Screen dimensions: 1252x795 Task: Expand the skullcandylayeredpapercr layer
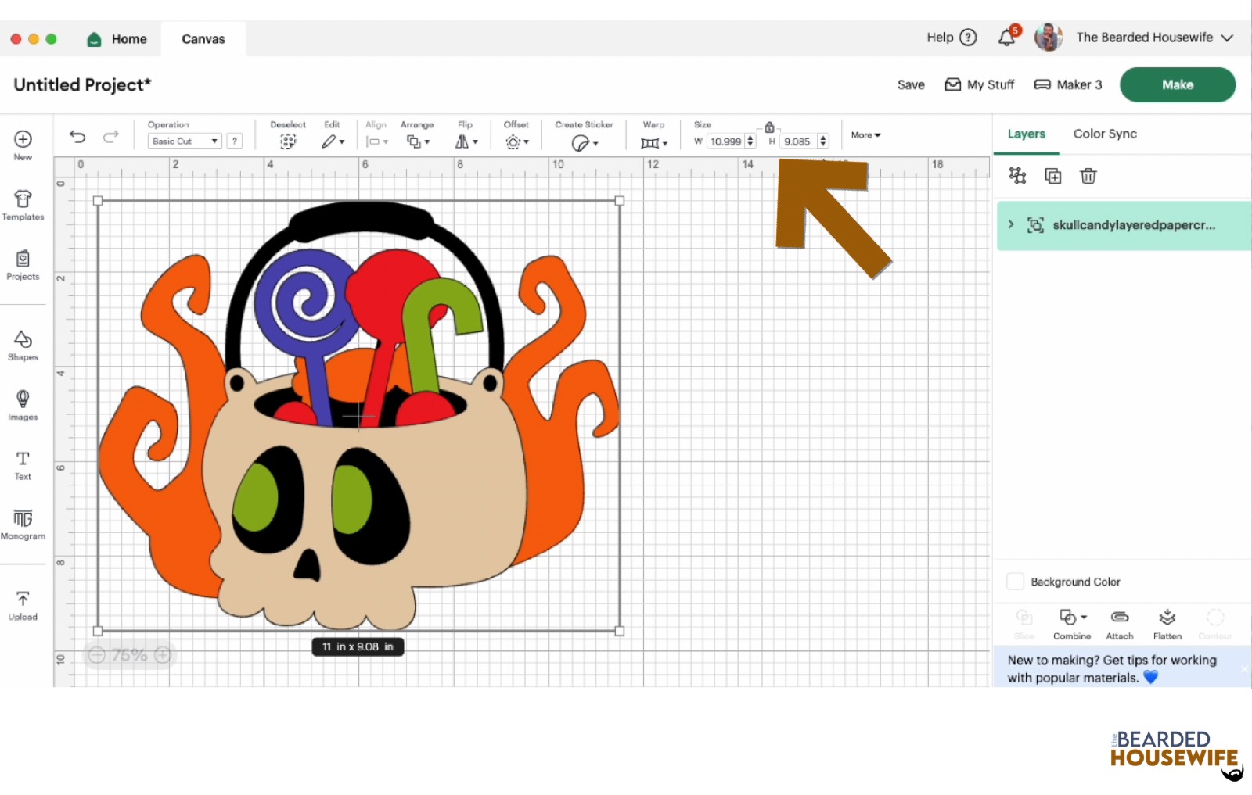pyautogui.click(x=1011, y=225)
